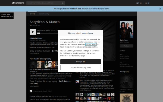Click Buy Digital Discography

43,81
